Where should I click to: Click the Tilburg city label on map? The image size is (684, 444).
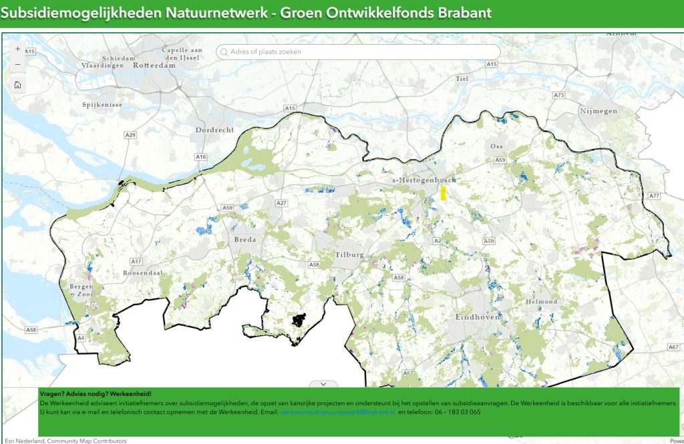pos(349,255)
